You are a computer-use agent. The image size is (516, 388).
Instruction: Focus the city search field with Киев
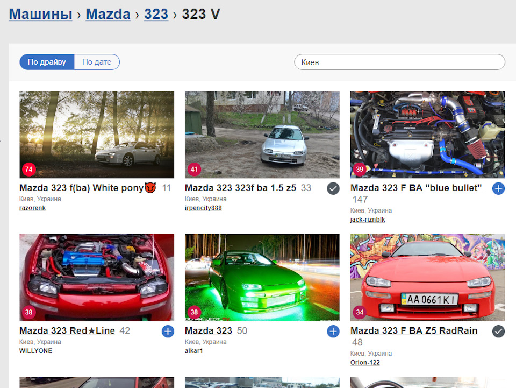click(399, 62)
